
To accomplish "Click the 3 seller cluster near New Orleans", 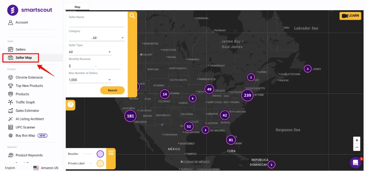I will [206, 130].
